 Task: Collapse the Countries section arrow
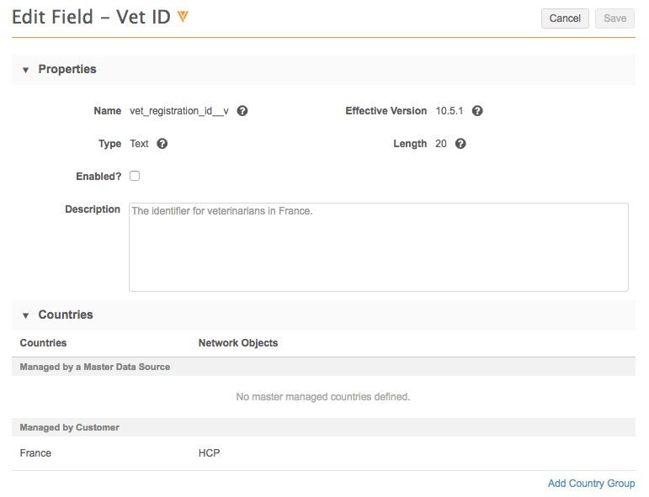coord(25,315)
